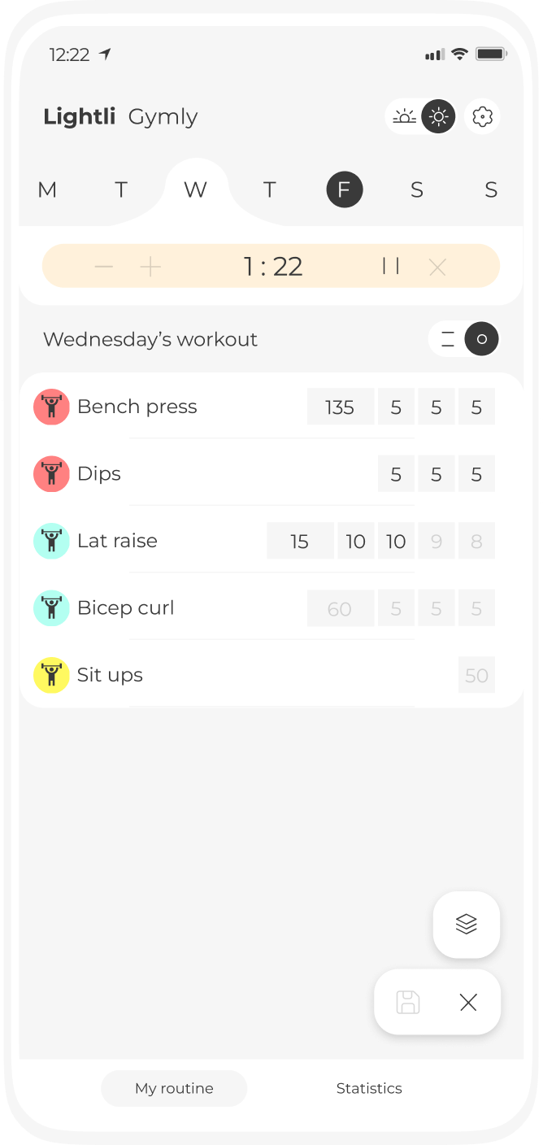The height and width of the screenshot is (1145, 543).
Task: Click the Dips exercise icon
Action: tap(51, 473)
